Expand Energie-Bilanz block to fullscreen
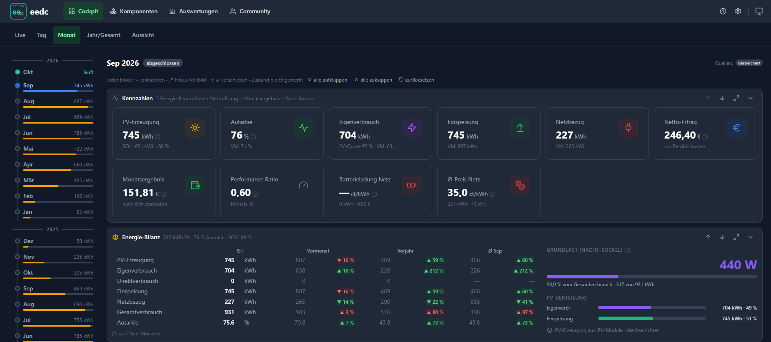The height and width of the screenshot is (342, 771). (x=736, y=237)
